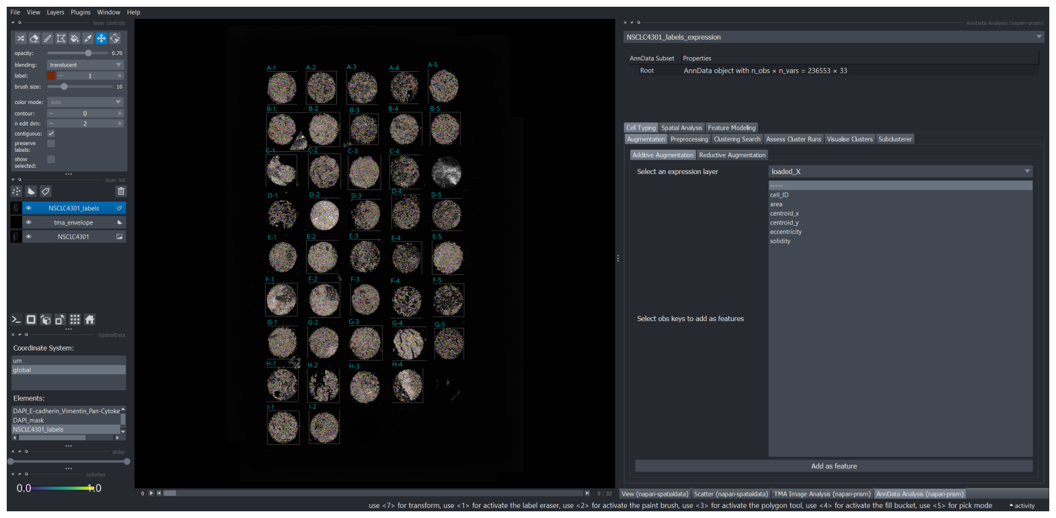The width and height of the screenshot is (1056, 518).
Task: Enable show selected checkbox
Action: [x=51, y=159]
